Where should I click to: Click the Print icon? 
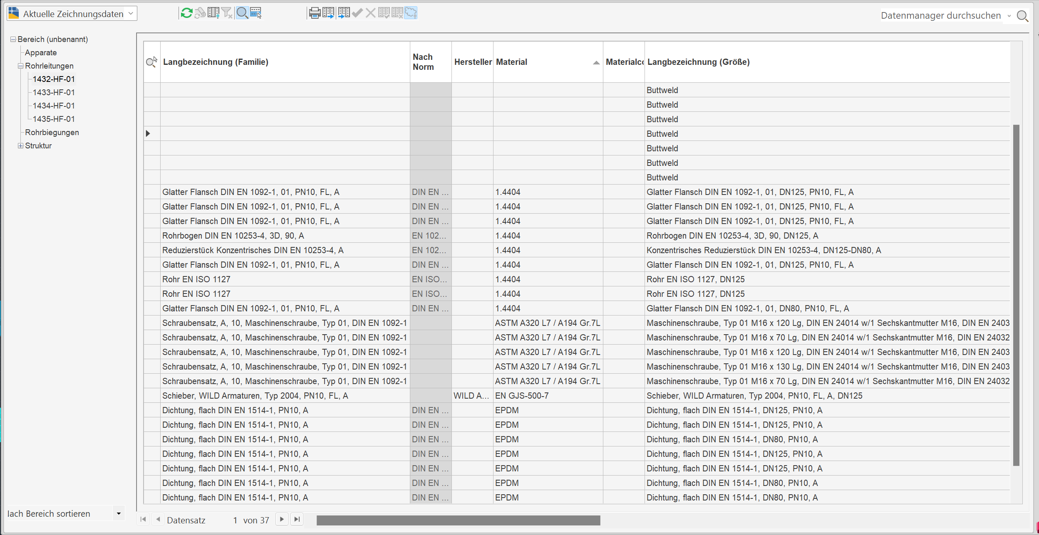315,13
